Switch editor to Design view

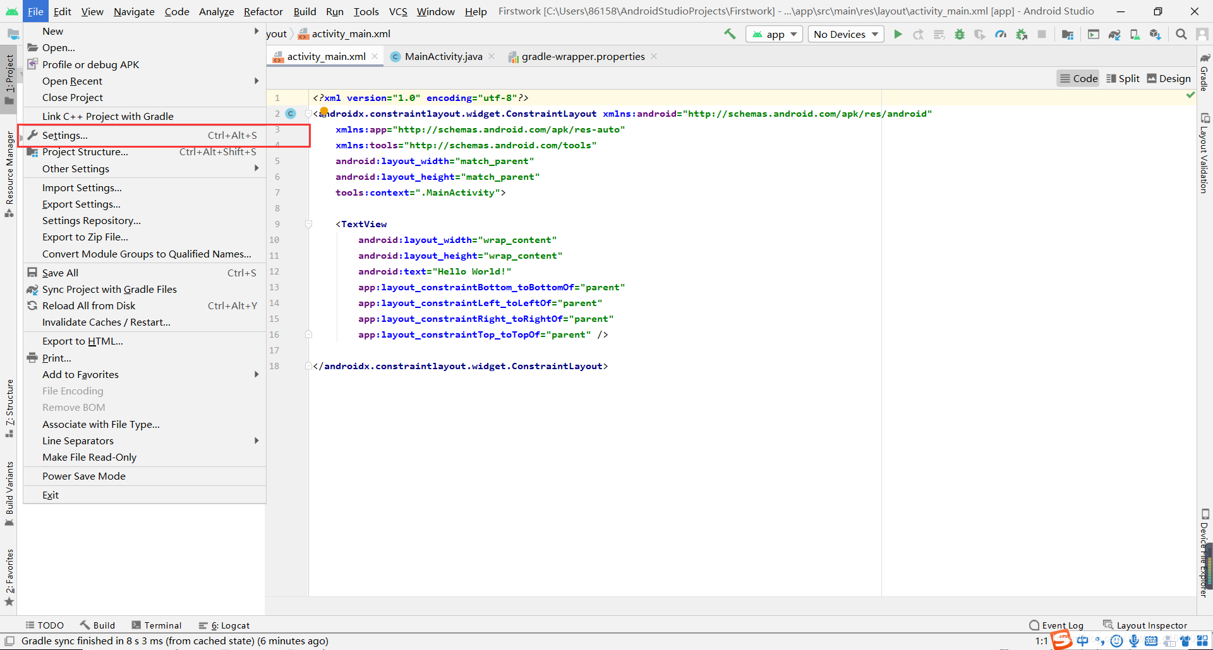point(1169,78)
